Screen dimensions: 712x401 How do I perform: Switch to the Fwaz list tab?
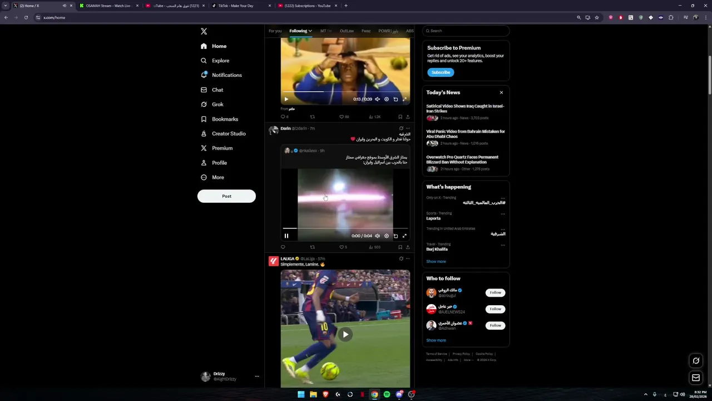366,31
